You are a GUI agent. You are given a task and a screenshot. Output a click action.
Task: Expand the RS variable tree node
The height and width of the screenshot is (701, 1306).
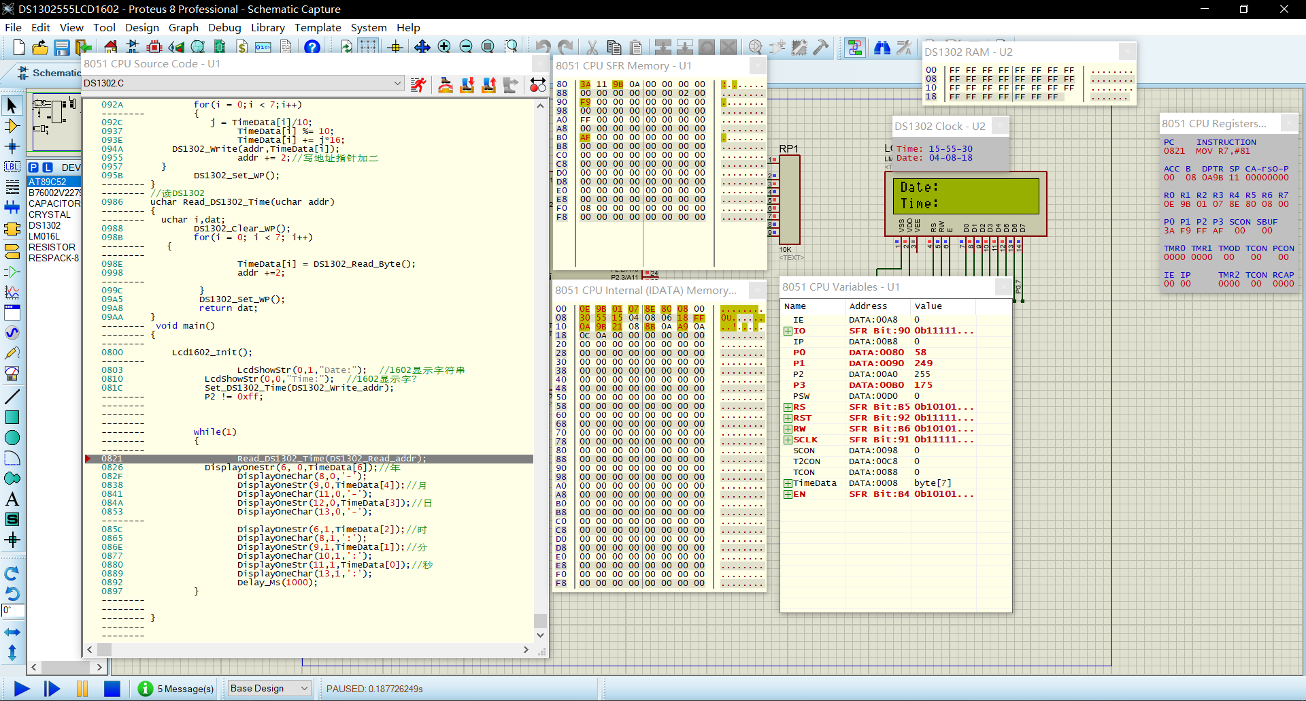pos(788,407)
